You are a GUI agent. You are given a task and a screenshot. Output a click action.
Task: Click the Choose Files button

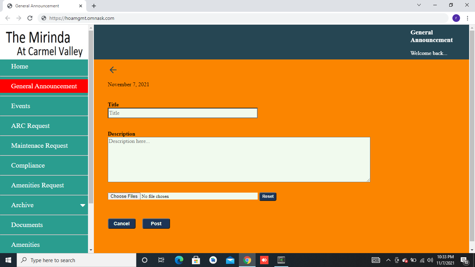124,196
